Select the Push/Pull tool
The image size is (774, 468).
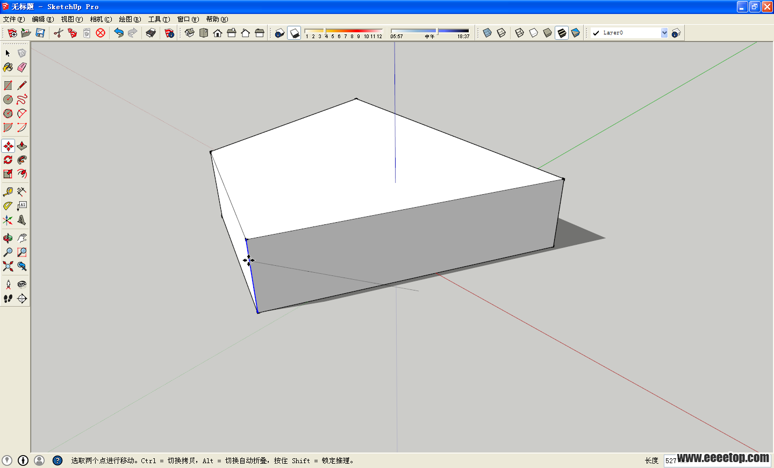(22, 146)
